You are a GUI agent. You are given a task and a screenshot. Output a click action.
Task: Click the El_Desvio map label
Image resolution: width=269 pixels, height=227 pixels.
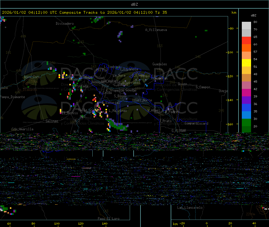70,113
